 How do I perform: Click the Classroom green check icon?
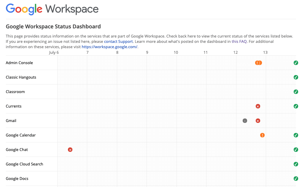tap(296, 92)
